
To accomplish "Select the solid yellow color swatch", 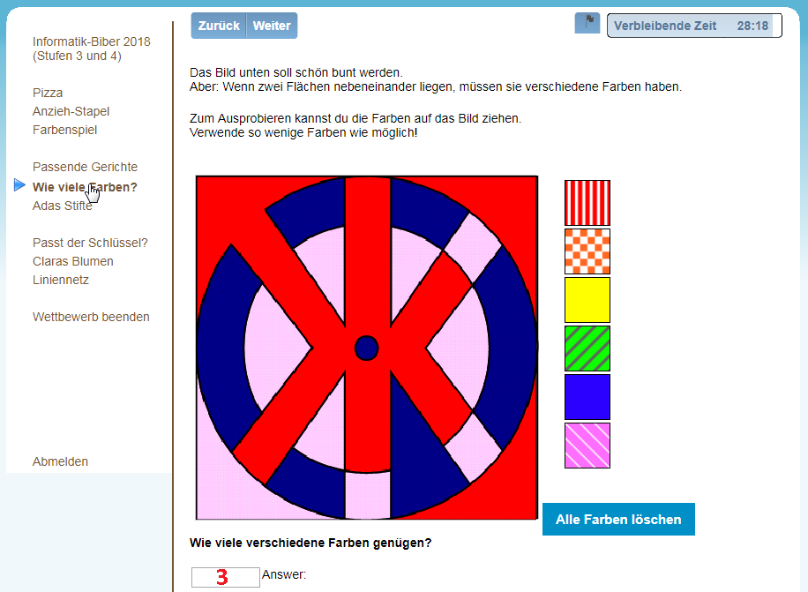I will (587, 300).
